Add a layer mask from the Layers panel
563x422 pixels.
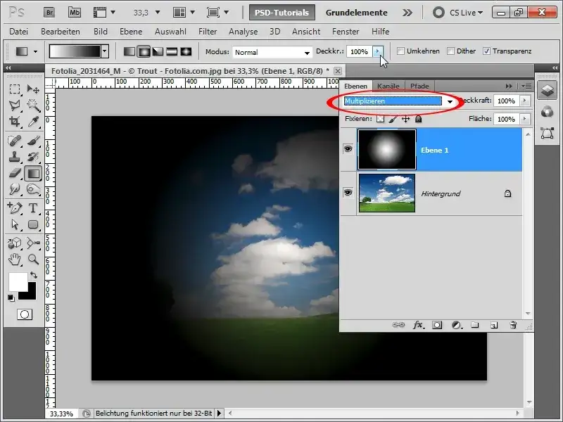(x=437, y=326)
